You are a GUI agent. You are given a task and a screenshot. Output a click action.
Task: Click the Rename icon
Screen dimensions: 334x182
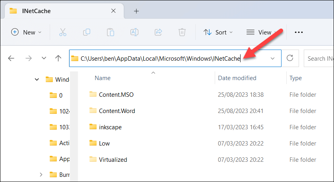tap(134, 32)
